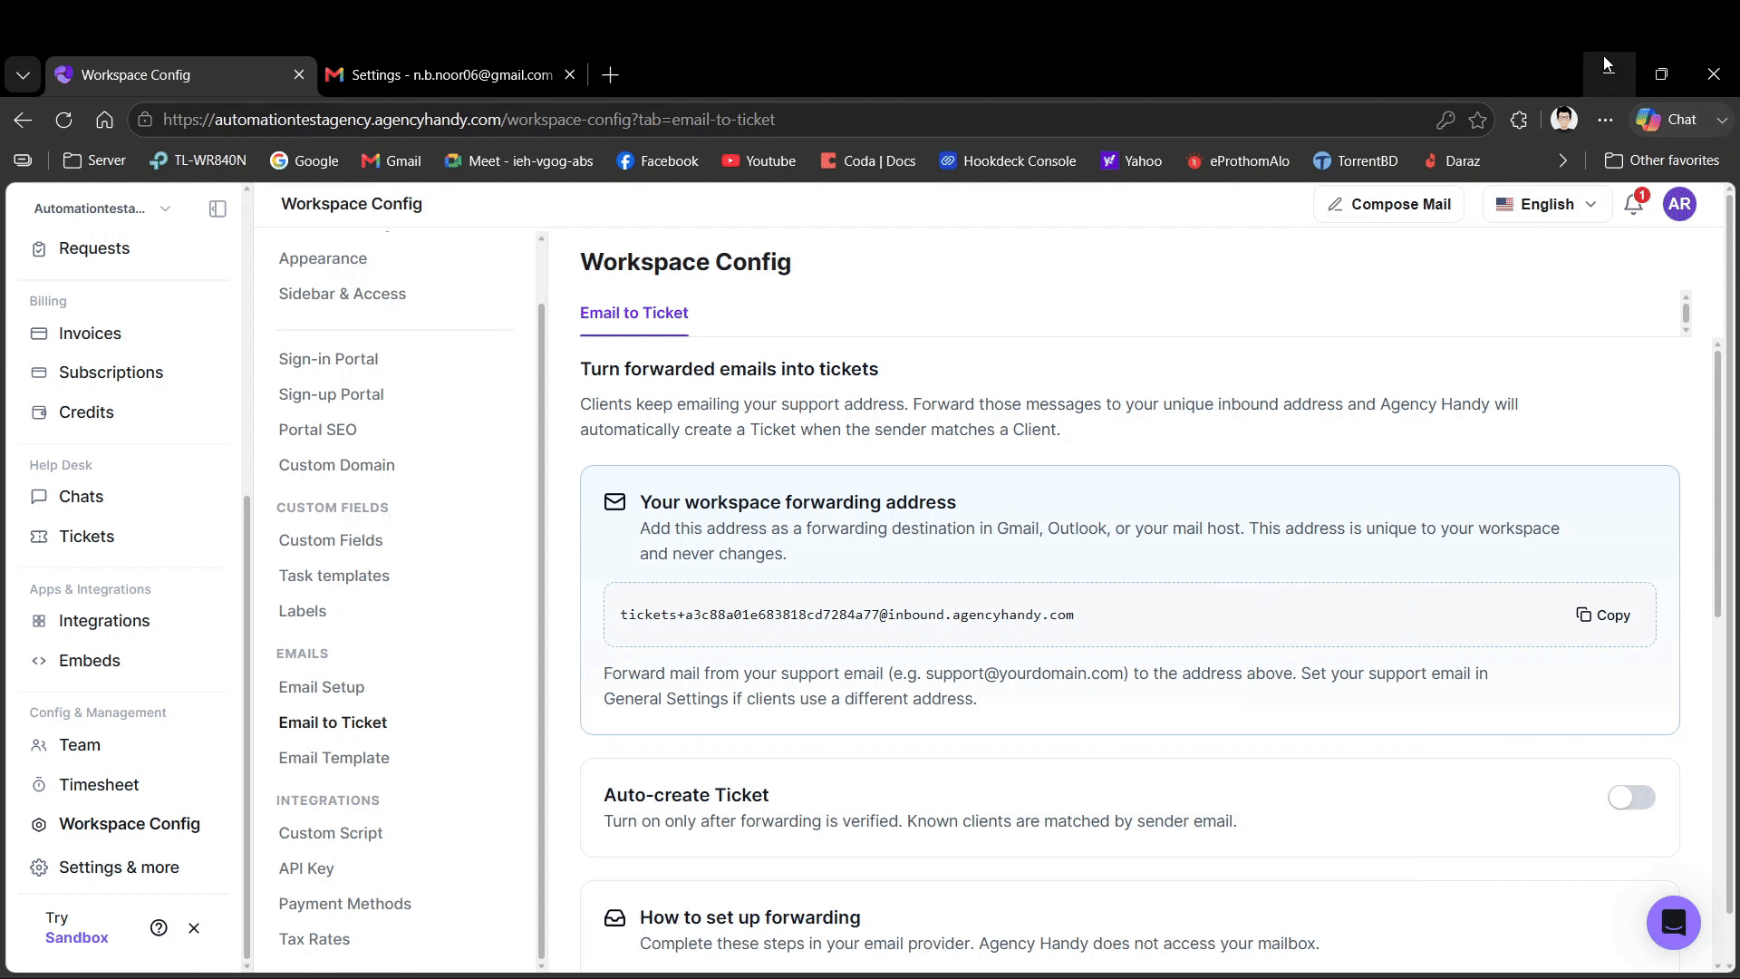The height and width of the screenshot is (979, 1740).
Task: Open Labels settings
Action: click(x=302, y=611)
